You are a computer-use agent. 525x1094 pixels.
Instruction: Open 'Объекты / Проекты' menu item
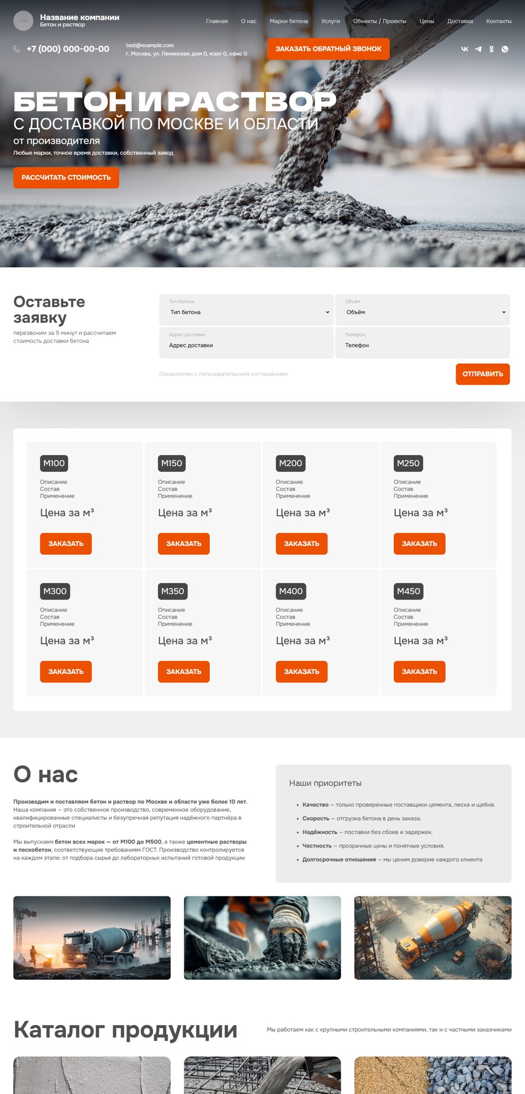[379, 21]
